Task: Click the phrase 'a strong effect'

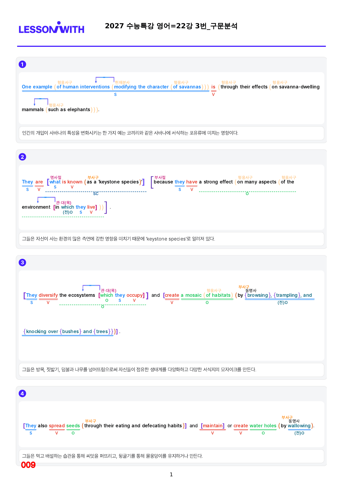Action: point(216,182)
